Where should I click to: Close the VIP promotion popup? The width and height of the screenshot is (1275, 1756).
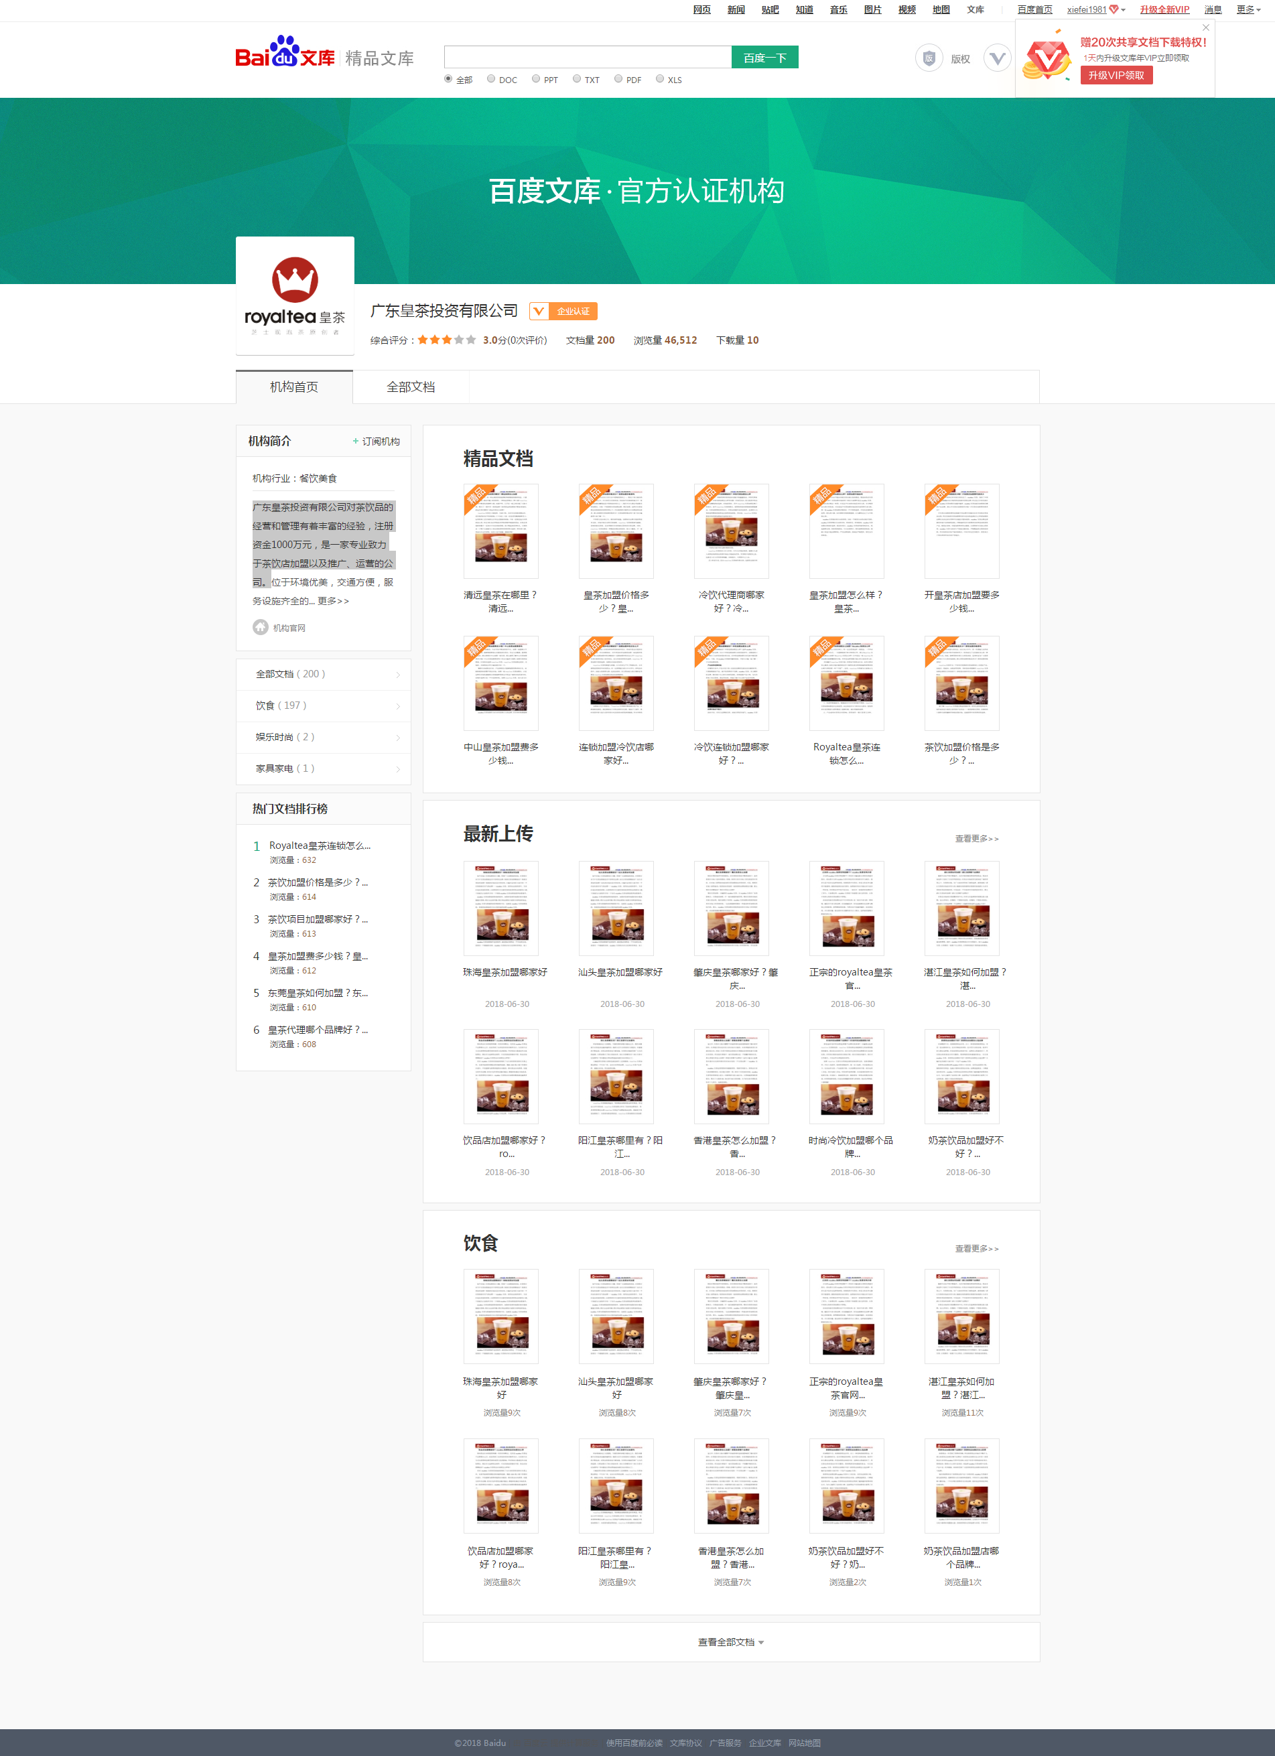1205,28
